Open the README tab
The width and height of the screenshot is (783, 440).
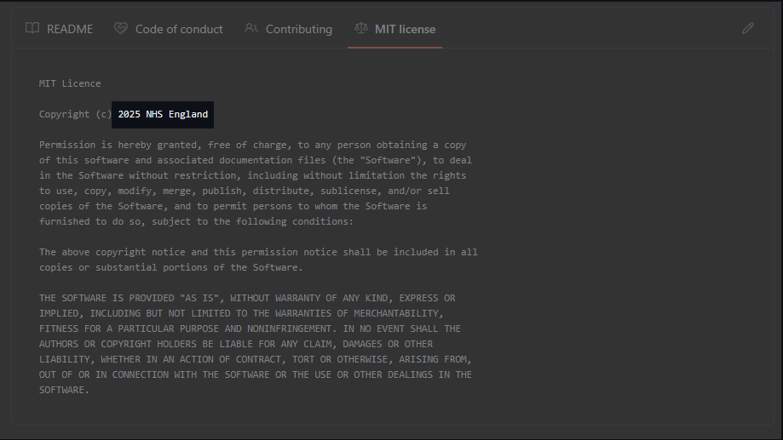click(x=70, y=29)
